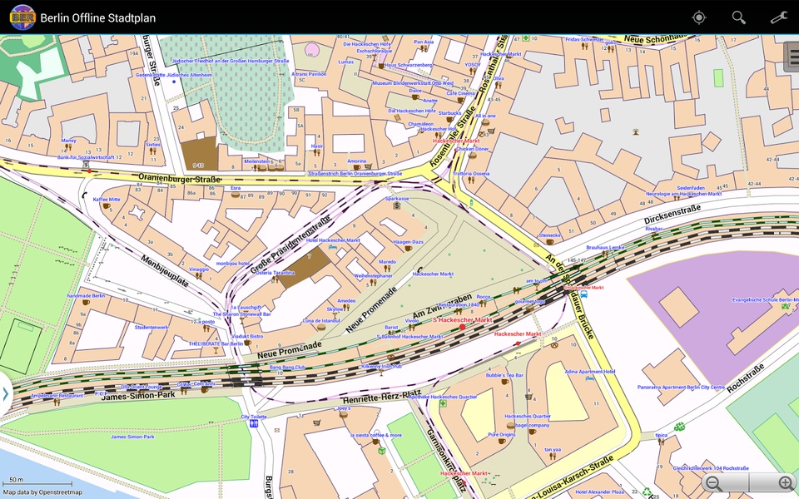The height and width of the screenshot is (499, 799).
Task: Zoom in using the plus magnifier
Action: [x=787, y=482]
